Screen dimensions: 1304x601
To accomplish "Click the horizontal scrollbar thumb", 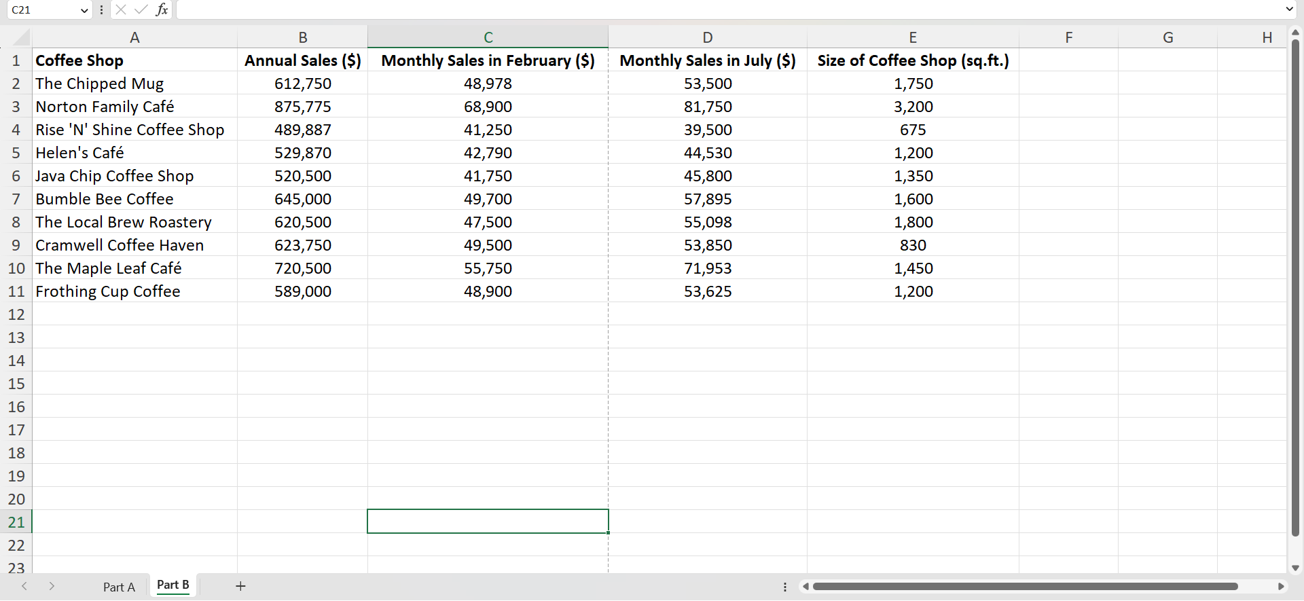I will 1026,586.
